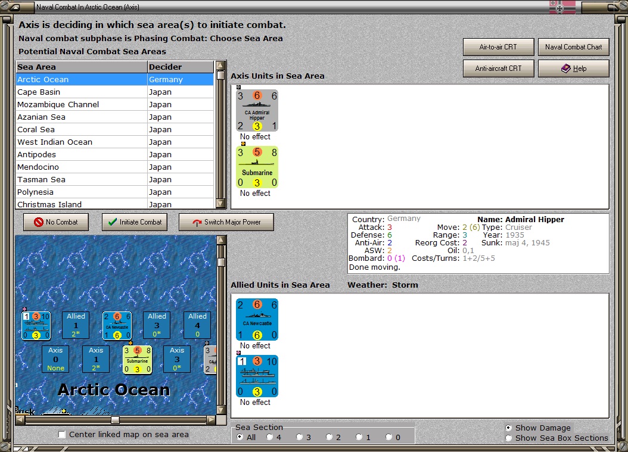The image size is (628, 452).
Task: Click the map horizontal scrollbar thumb
Action: (x=116, y=420)
